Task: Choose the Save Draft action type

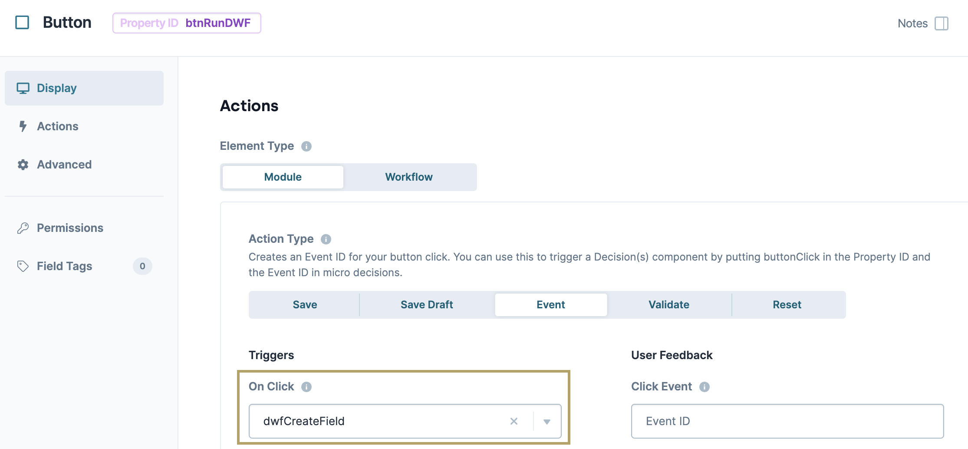Action: click(x=427, y=305)
